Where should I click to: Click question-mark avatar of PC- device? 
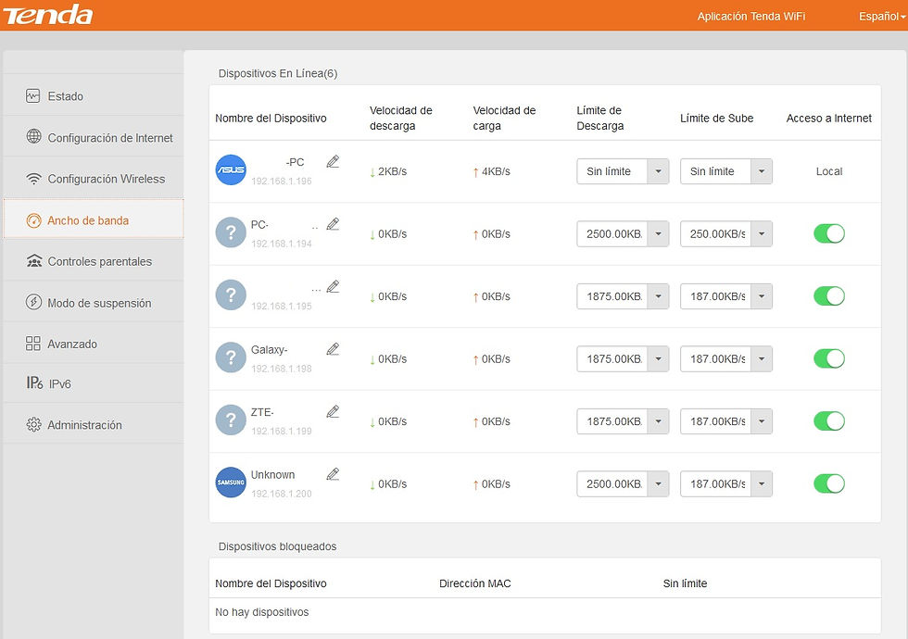[231, 232]
